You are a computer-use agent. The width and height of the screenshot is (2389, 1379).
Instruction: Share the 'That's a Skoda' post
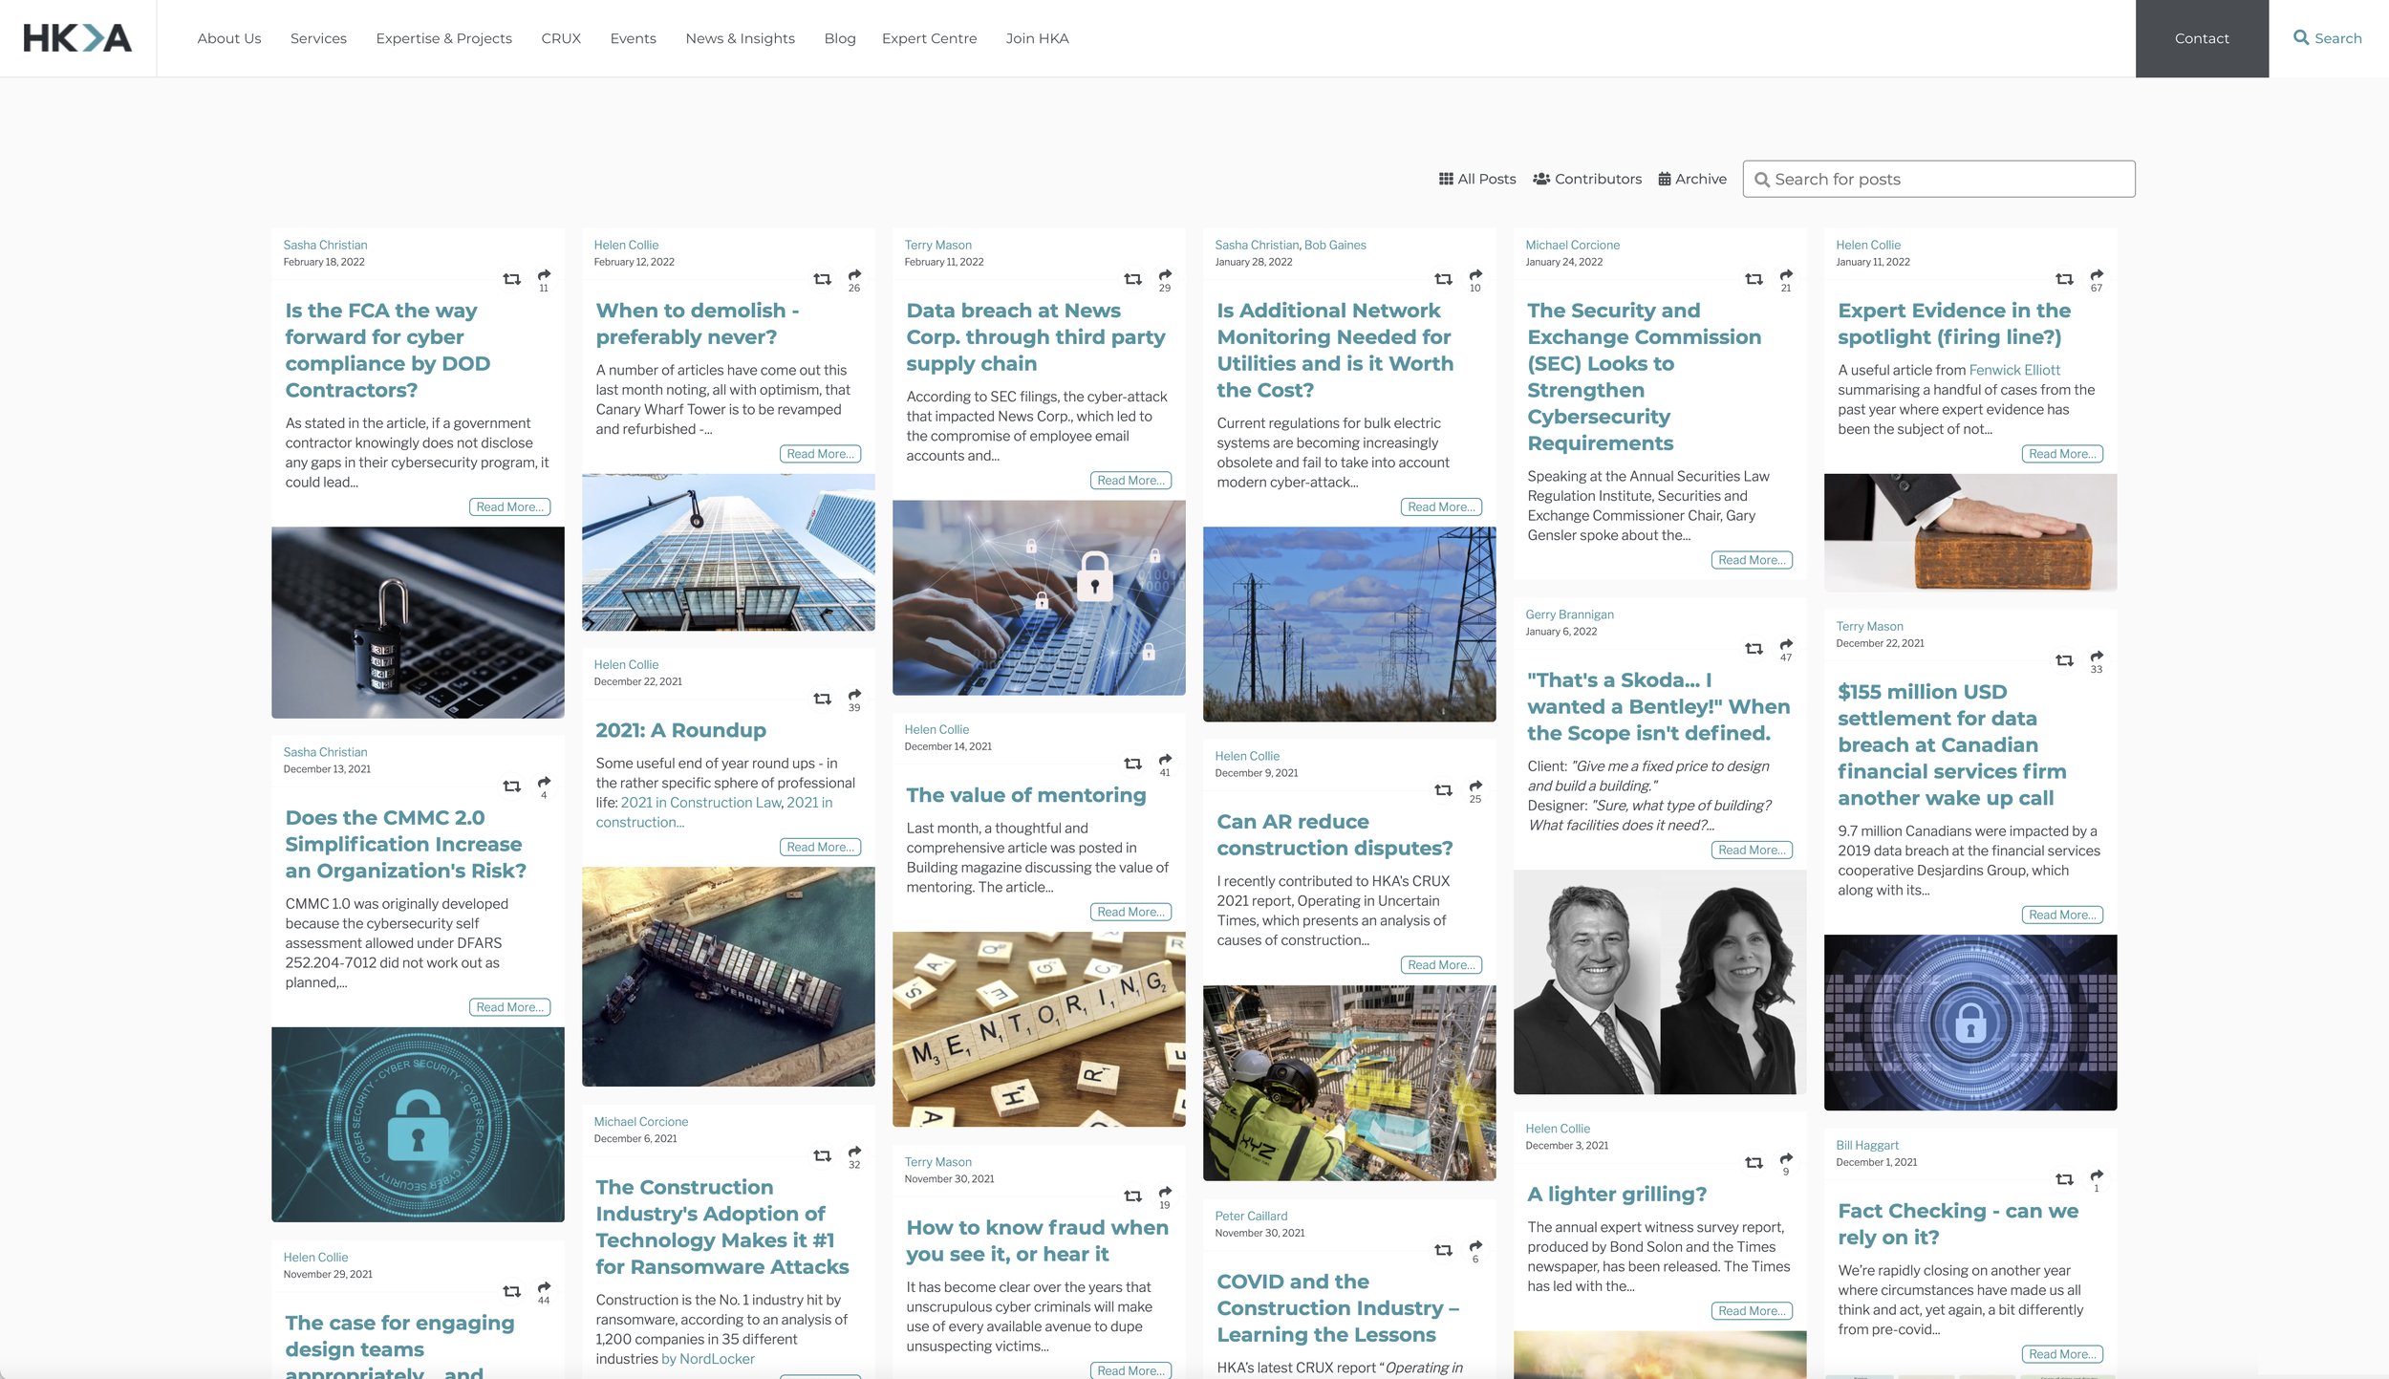[x=1786, y=645]
